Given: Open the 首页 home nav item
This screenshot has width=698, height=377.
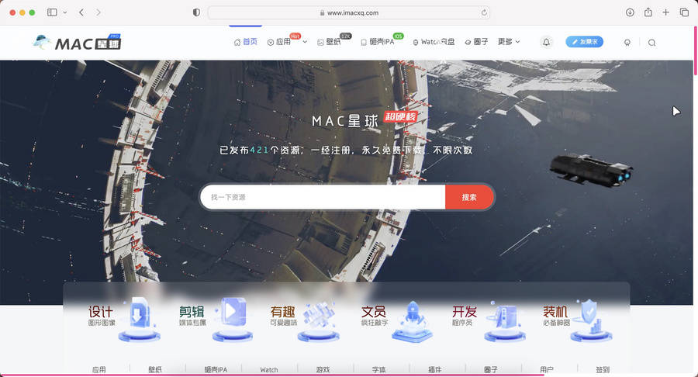Looking at the screenshot, I should click(x=246, y=42).
